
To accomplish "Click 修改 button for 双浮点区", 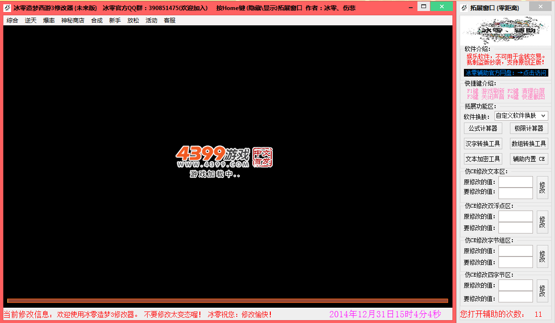I will pos(542,222).
